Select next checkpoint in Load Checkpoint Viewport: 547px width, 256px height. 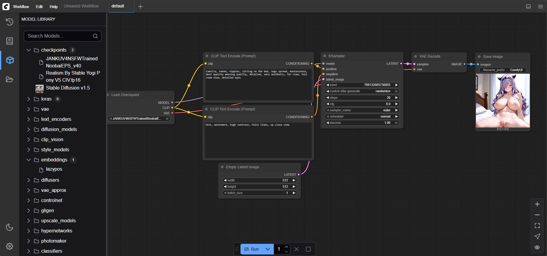168,118
